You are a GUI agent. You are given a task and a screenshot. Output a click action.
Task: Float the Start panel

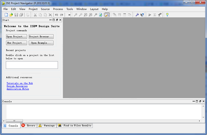57,20
